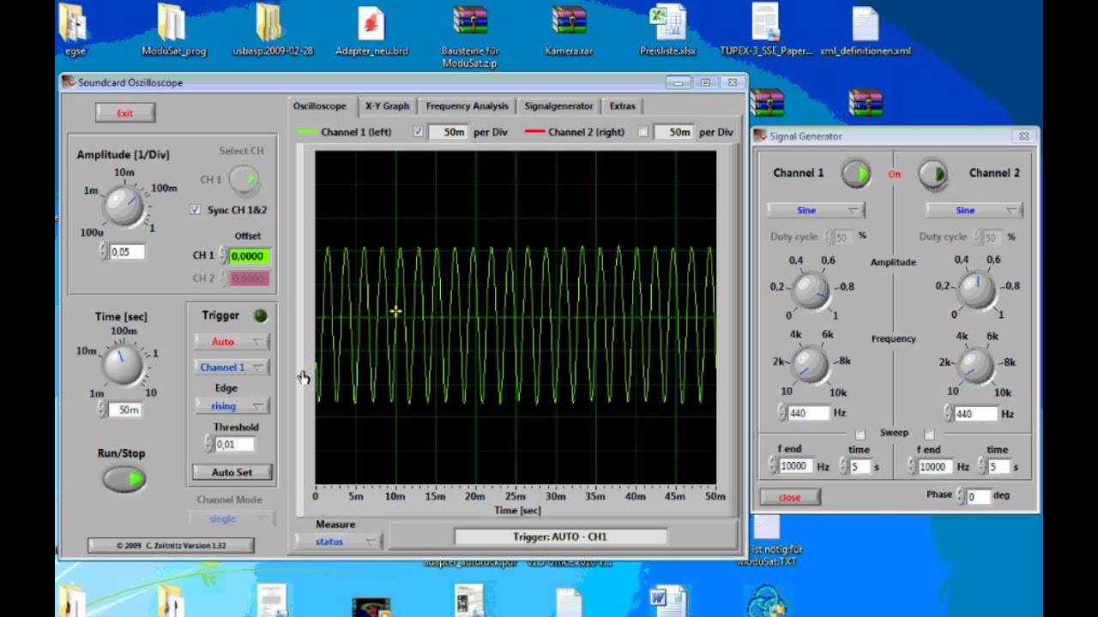
Task: Click the C. Zeitnitz Version button
Action: [171, 545]
